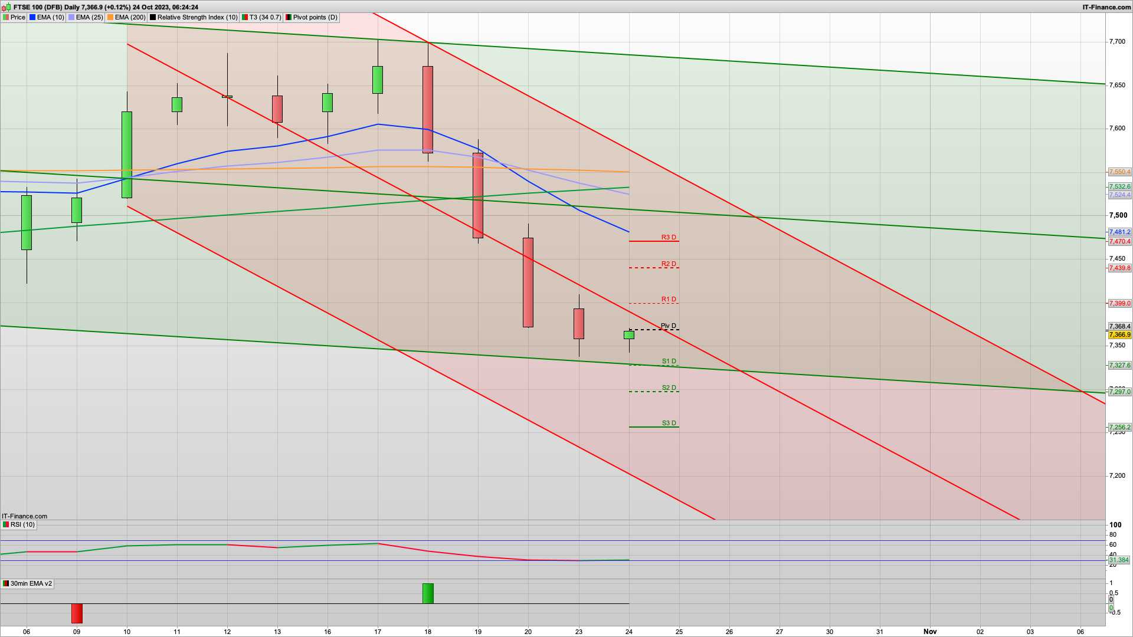The width and height of the screenshot is (1133, 637).
Task: Click the lavender EMA (25) swatch icon
Action: coord(71,17)
